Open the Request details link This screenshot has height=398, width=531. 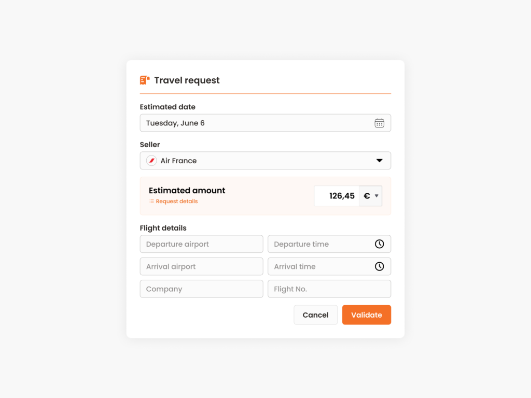[176, 201]
